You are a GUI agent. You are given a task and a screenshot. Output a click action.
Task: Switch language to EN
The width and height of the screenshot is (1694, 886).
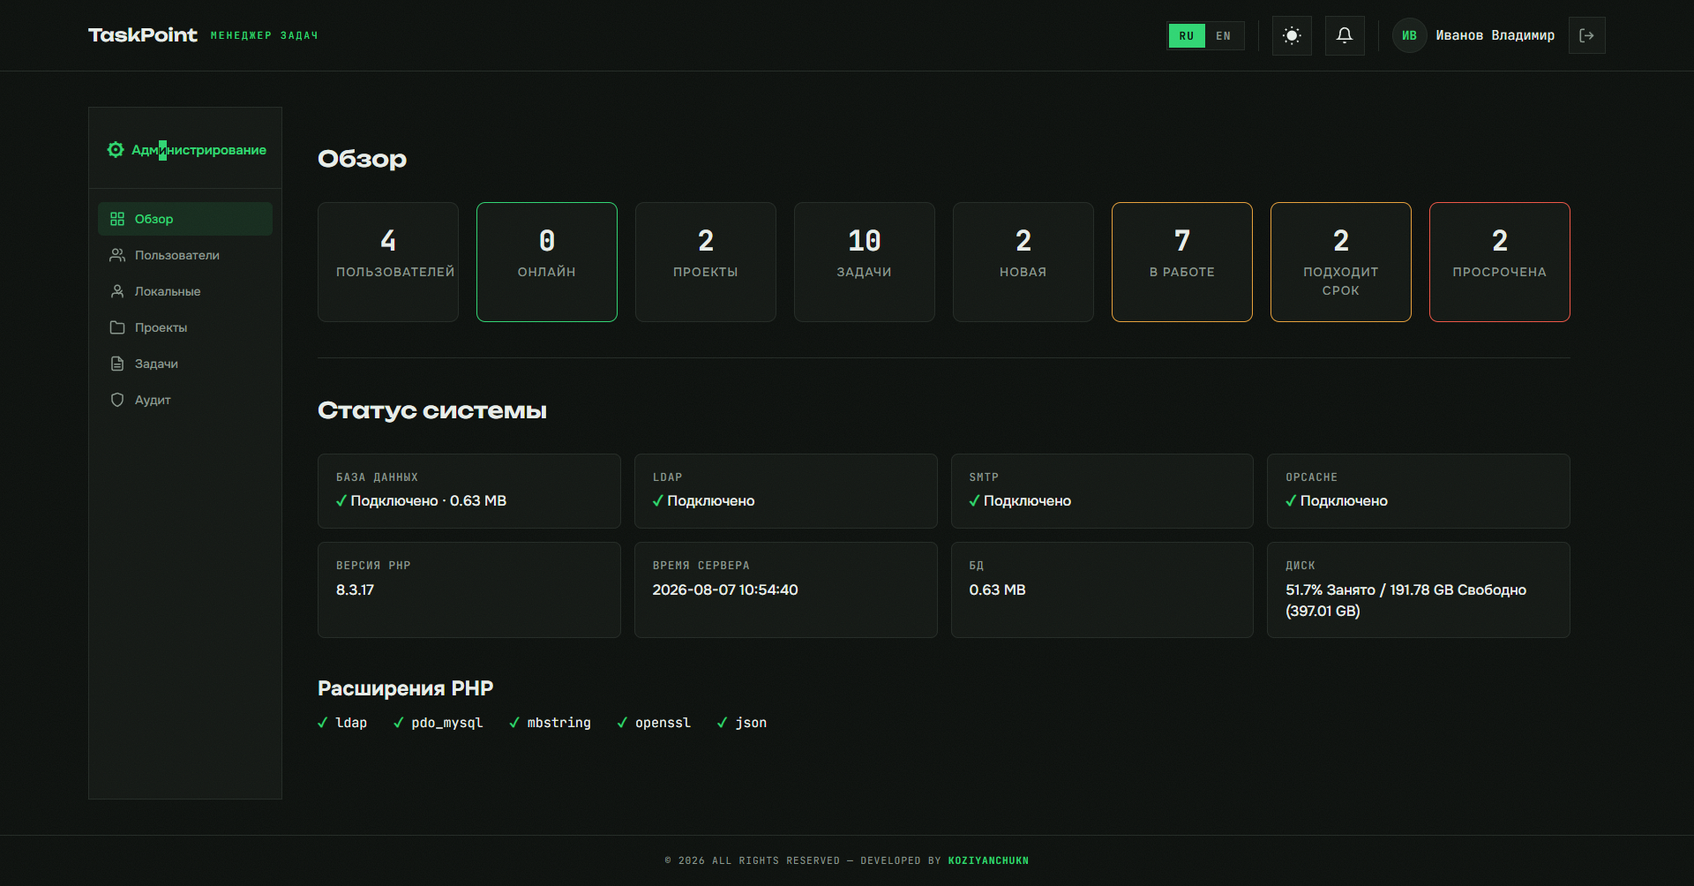tap(1224, 36)
